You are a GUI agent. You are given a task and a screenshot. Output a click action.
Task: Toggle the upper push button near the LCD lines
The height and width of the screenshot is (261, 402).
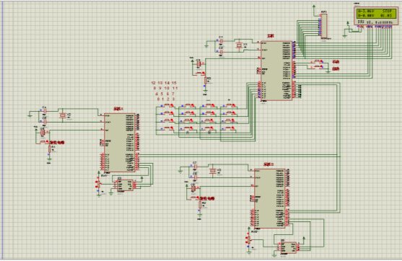point(317,61)
